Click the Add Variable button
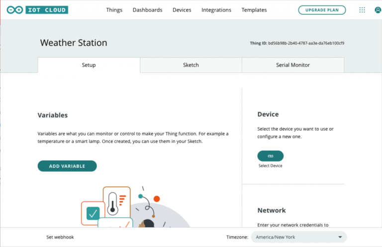Image resolution: width=382 pixels, height=247 pixels. (x=67, y=166)
